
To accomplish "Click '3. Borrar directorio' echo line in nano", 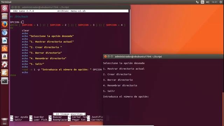I will click(42, 53).
